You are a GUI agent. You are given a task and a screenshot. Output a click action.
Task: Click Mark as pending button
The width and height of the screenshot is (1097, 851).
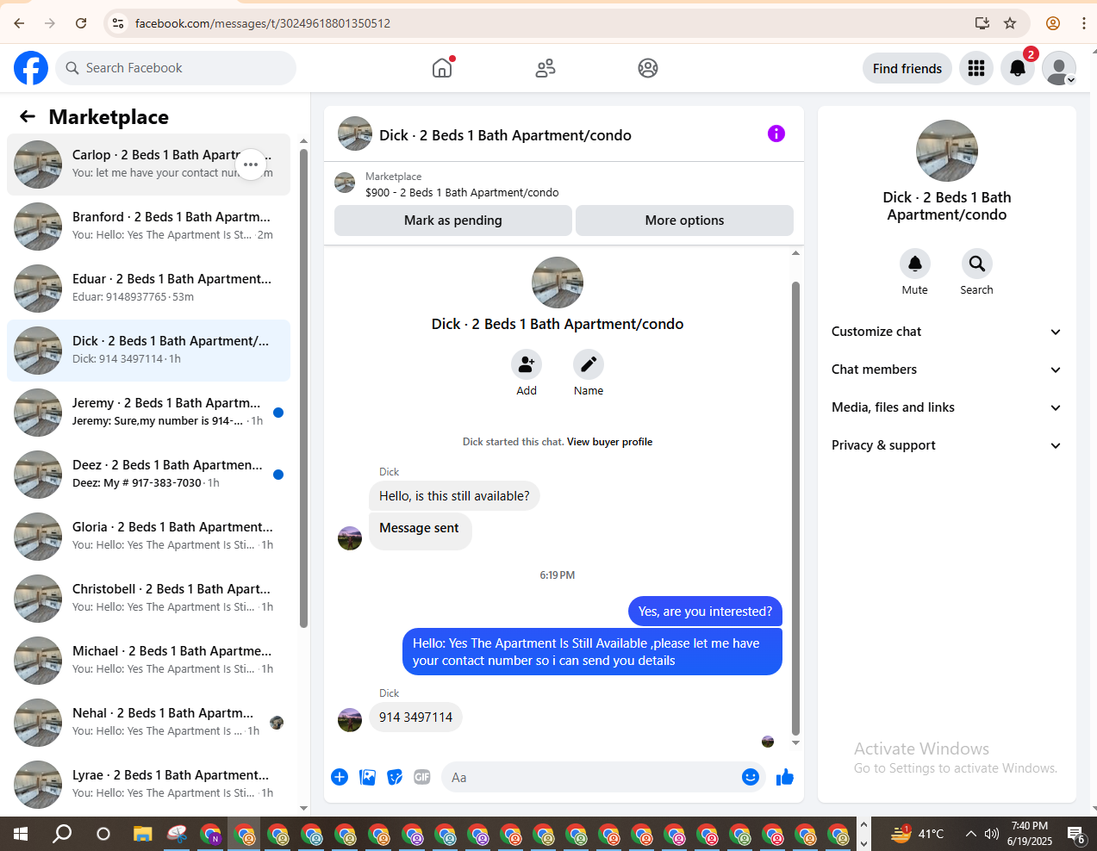453,221
